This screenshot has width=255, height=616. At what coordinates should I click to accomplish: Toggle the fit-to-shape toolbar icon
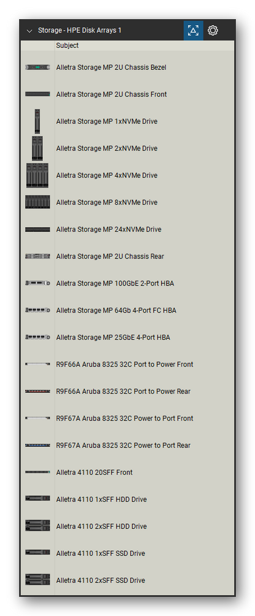coord(194,31)
